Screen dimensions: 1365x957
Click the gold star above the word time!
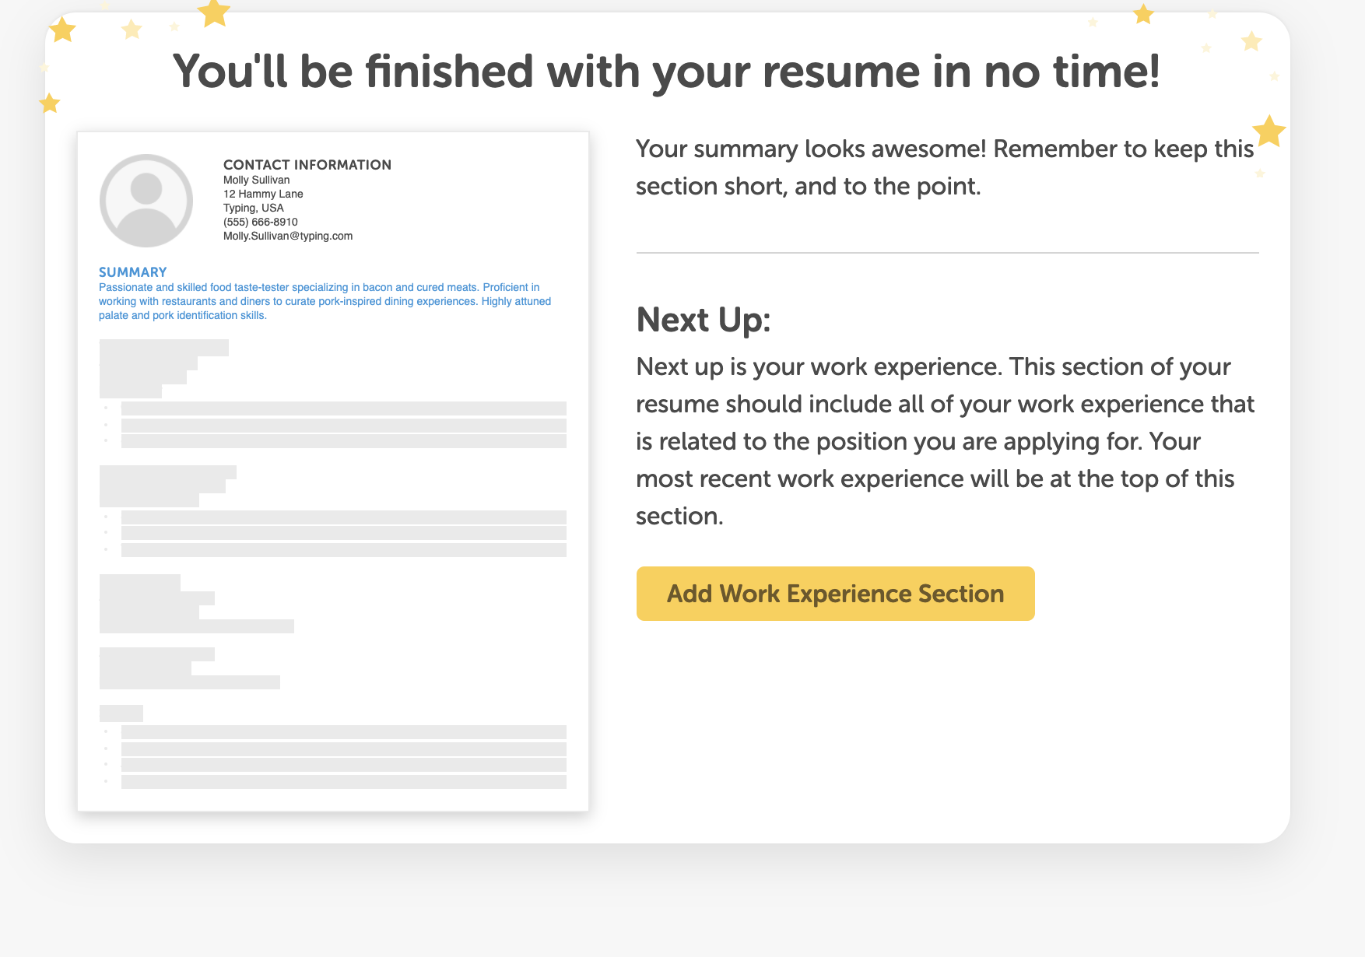(1143, 14)
